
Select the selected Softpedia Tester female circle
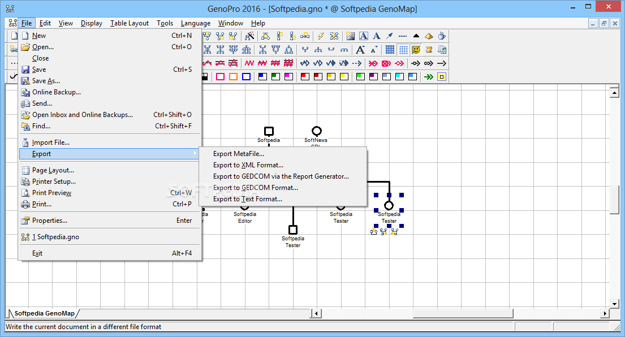pos(389,206)
